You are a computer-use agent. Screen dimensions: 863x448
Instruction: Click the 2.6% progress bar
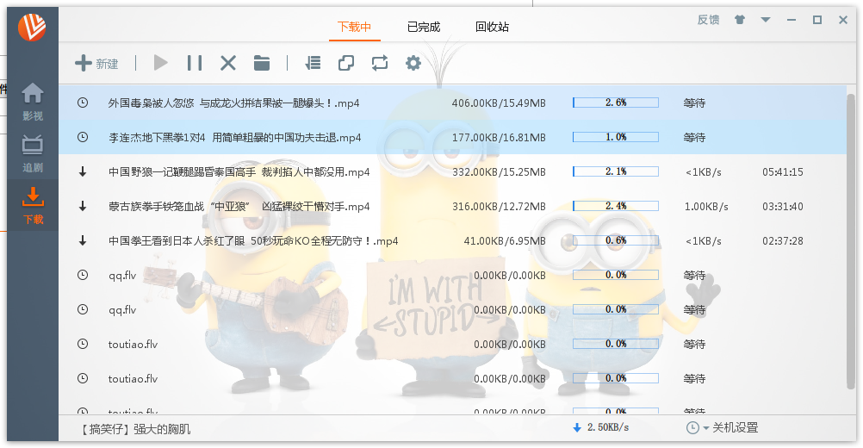[616, 103]
